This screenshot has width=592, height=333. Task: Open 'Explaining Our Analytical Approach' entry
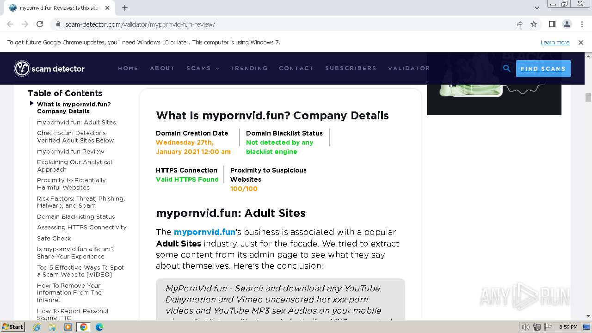pos(74,166)
